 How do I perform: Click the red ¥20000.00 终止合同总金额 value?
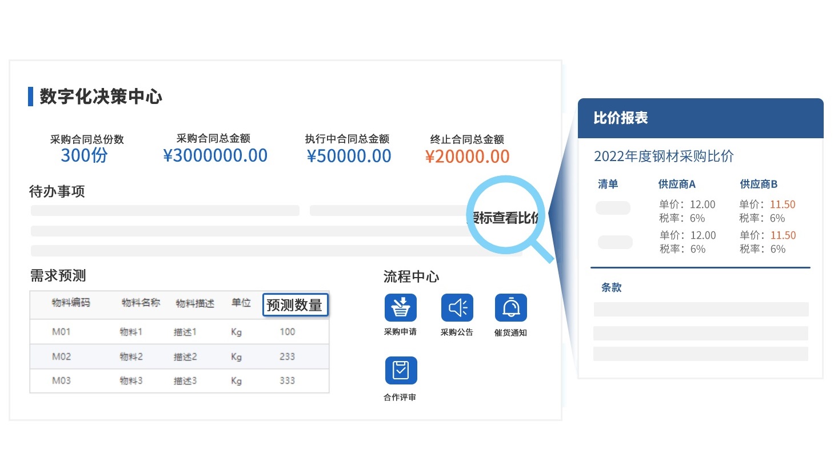pos(467,157)
